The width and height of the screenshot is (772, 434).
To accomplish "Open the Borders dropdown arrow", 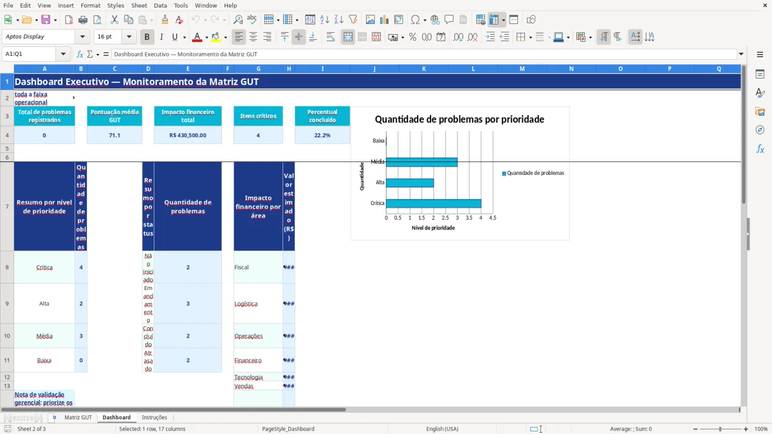I will click(529, 37).
